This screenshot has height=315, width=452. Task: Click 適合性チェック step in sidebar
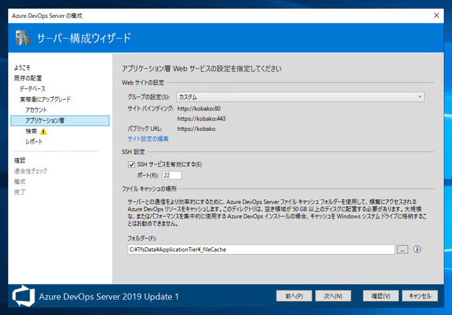tap(31, 171)
